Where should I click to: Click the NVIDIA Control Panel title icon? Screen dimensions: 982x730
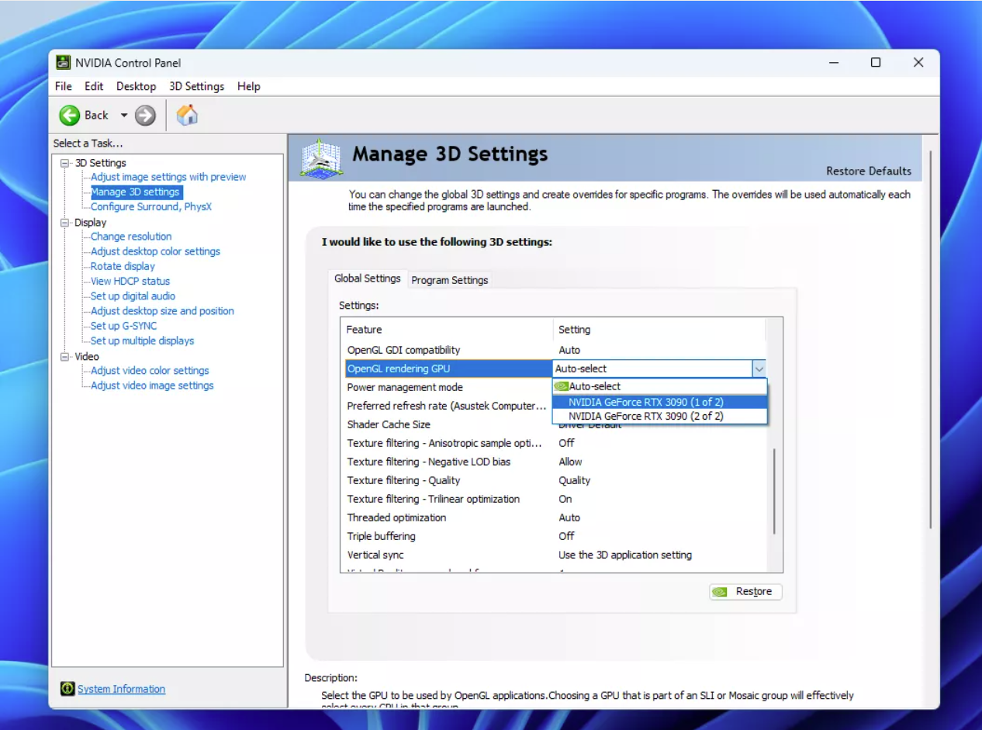[64, 63]
